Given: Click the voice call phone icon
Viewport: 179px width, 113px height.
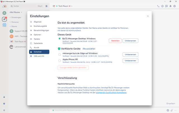Looking at the screenshot, I should point(158,6).
